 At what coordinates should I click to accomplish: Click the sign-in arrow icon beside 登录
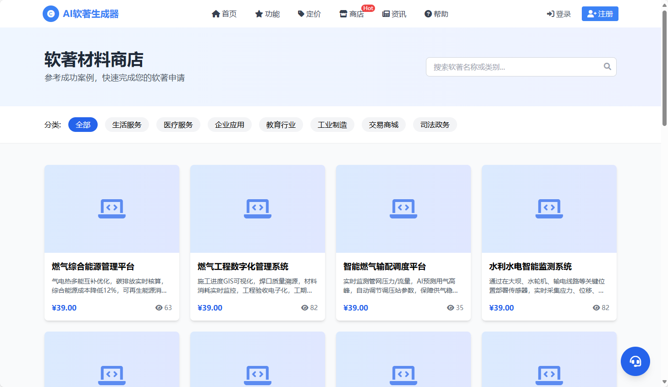click(551, 14)
